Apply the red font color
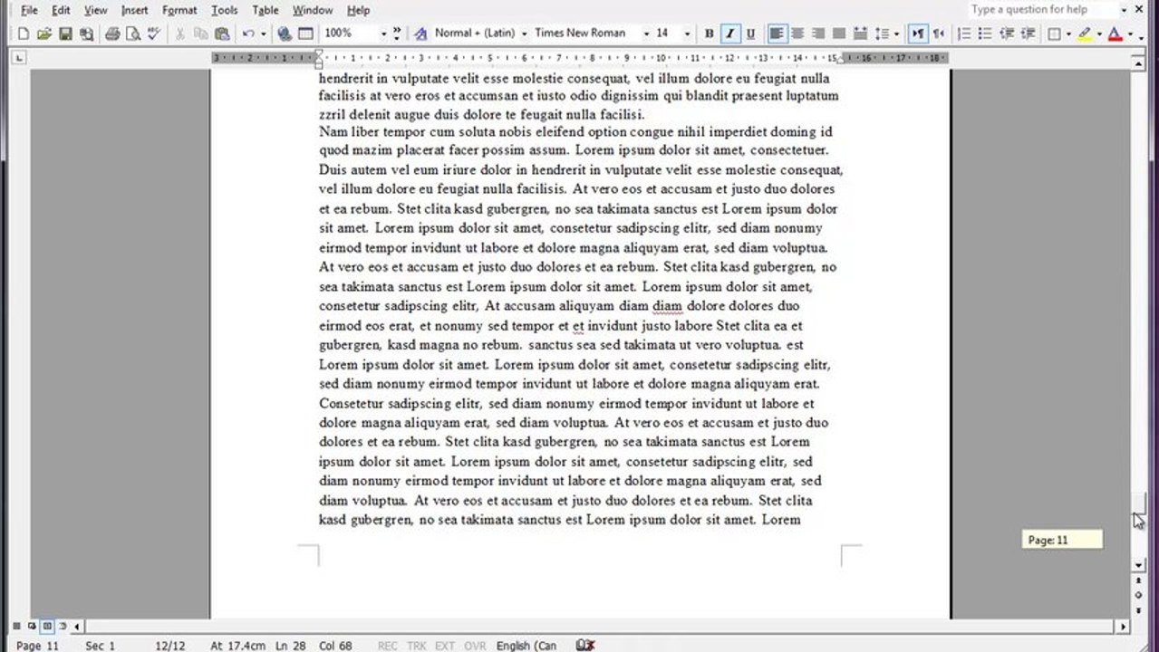 click(x=1116, y=34)
